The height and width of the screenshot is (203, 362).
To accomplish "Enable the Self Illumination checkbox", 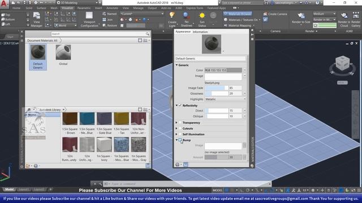I will pyautogui.click(x=180, y=134).
